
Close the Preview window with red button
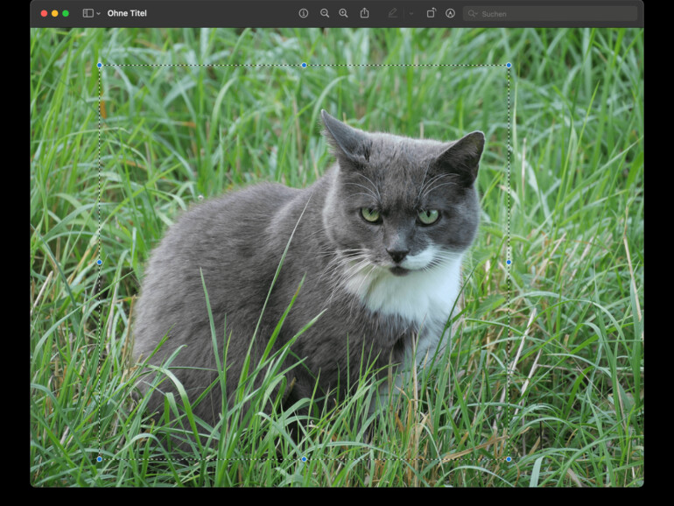click(44, 13)
